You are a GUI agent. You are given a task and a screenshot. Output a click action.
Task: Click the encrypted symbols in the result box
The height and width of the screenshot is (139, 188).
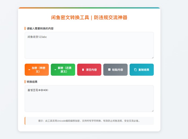pos(38,90)
